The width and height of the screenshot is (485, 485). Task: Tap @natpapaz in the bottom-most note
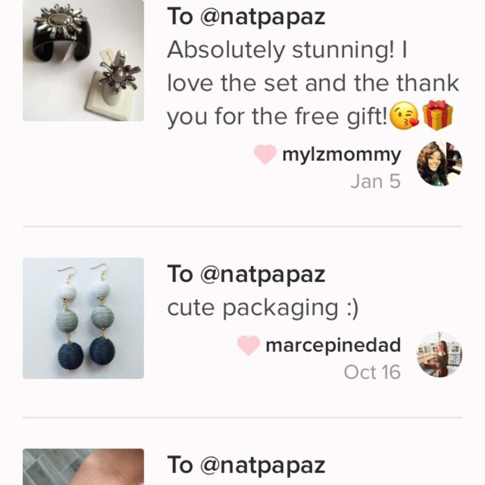pos(262,465)
